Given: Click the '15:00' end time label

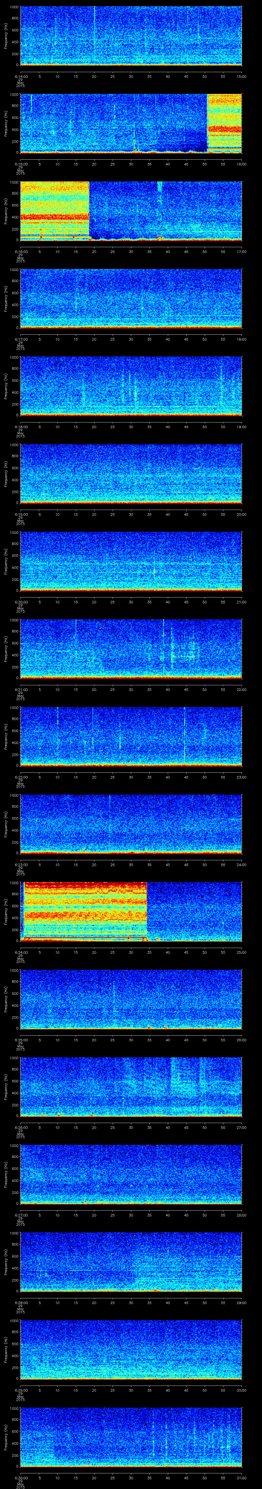Looking at the screenshot, I should tap(241, 76).
